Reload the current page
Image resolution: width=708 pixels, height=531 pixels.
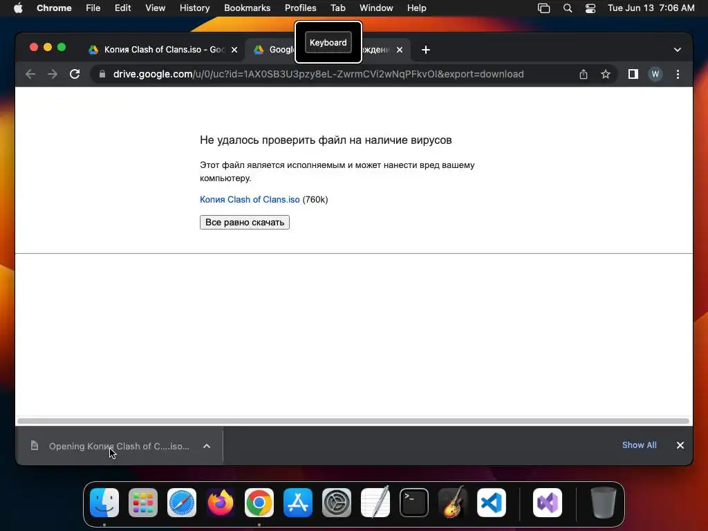(x=75, y=74)
